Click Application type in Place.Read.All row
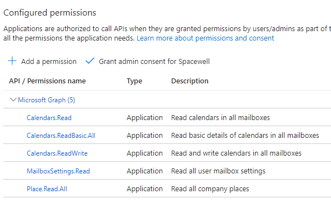331x204 pixels. (145, 189)
